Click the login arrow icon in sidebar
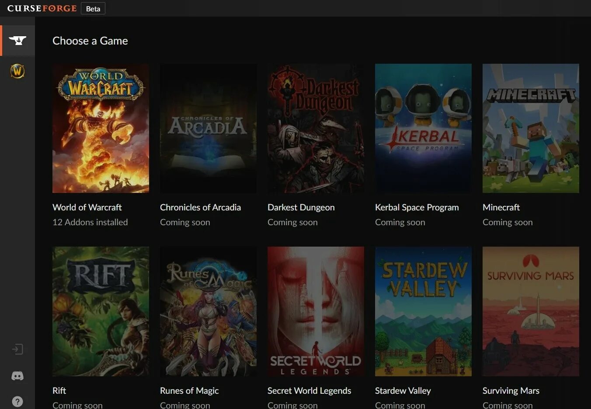The image size is (591, 409). pos(17,349)
